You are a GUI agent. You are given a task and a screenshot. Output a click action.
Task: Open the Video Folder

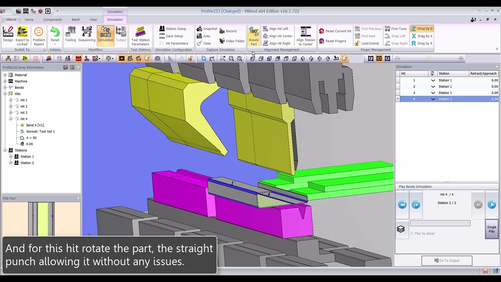[x=232, y=41]
